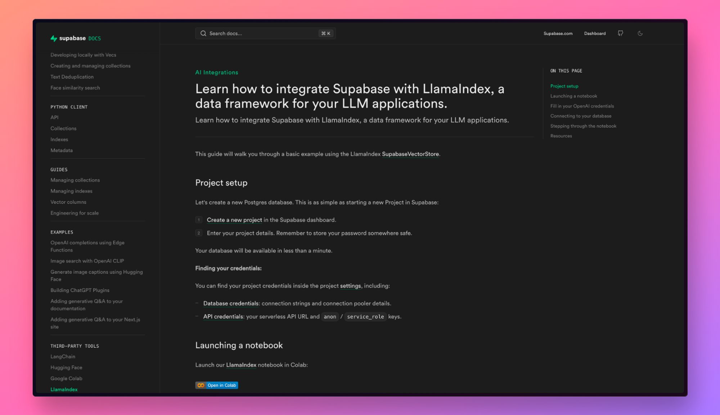Screen dimensions: 720x415
Task: Open Developing locally with Vecs
Action: pyautogui.click(x=83, y=55)
